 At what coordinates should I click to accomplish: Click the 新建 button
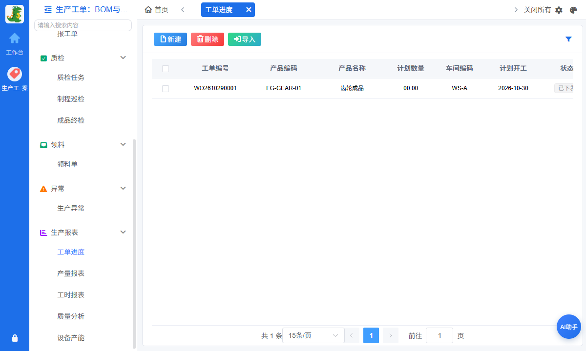pyautogui.click(x=170, y=39)
